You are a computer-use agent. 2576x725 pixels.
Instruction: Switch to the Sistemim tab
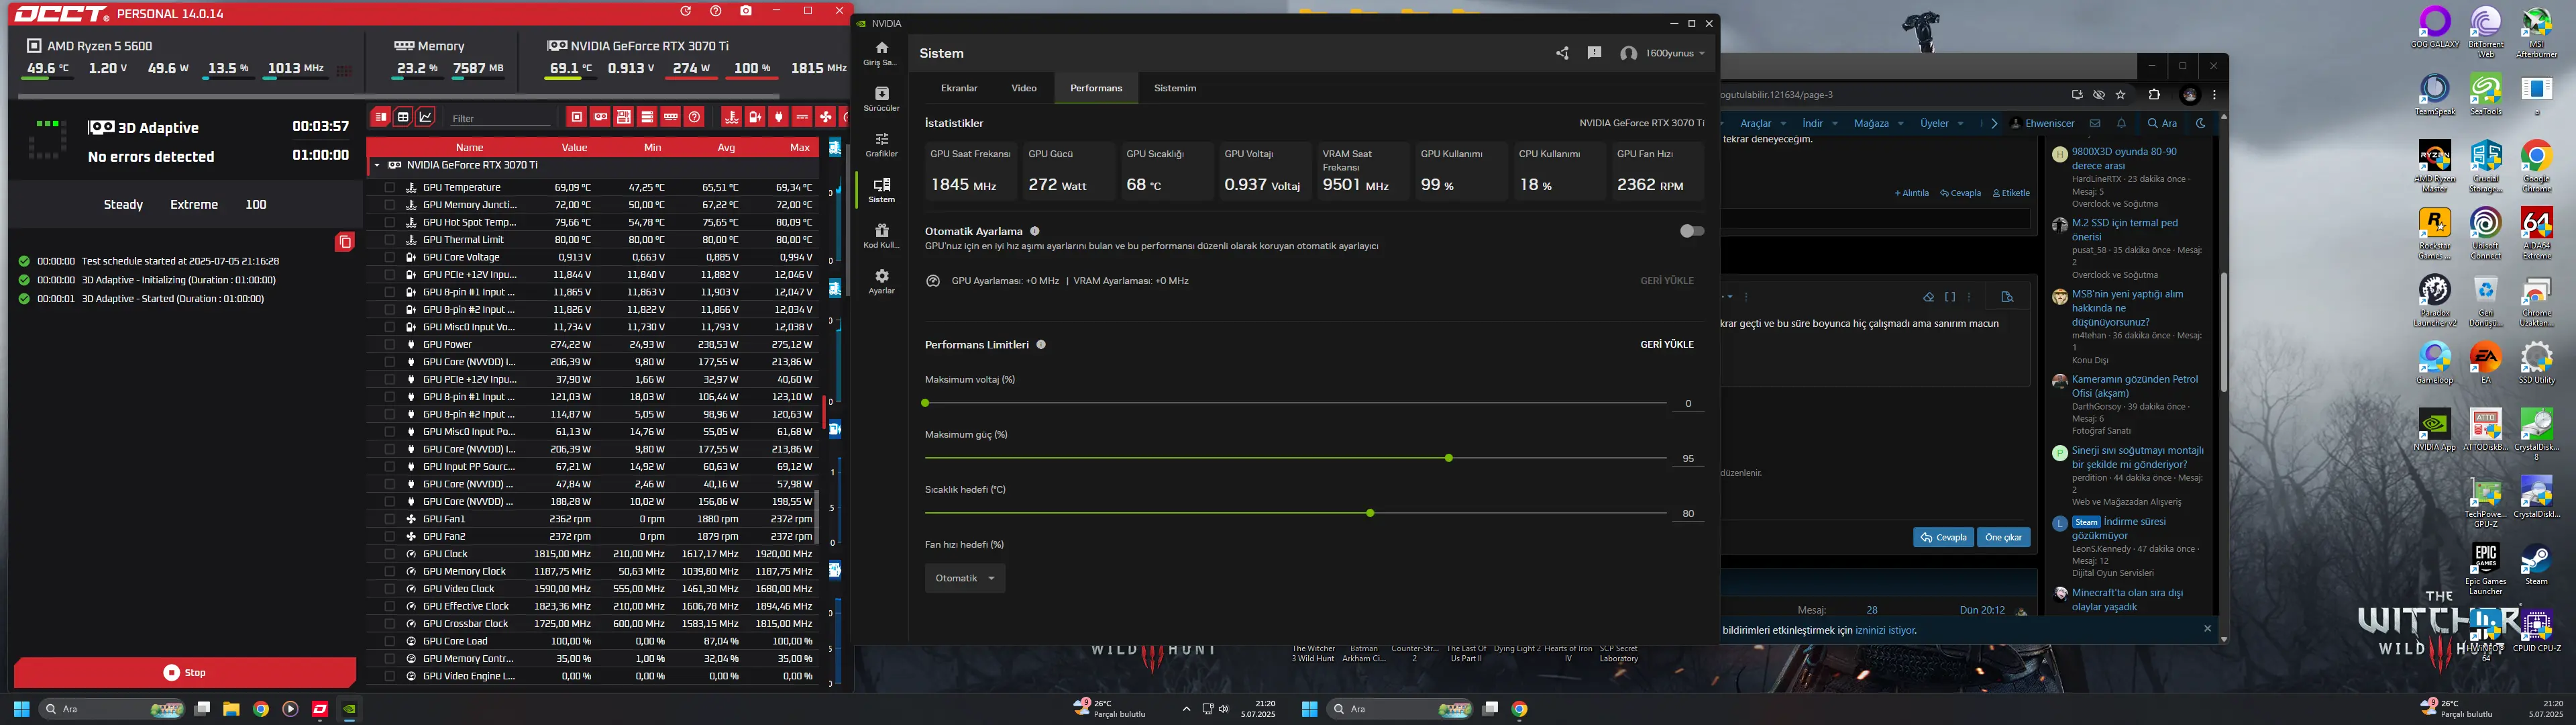click(x=1175, y=88)
